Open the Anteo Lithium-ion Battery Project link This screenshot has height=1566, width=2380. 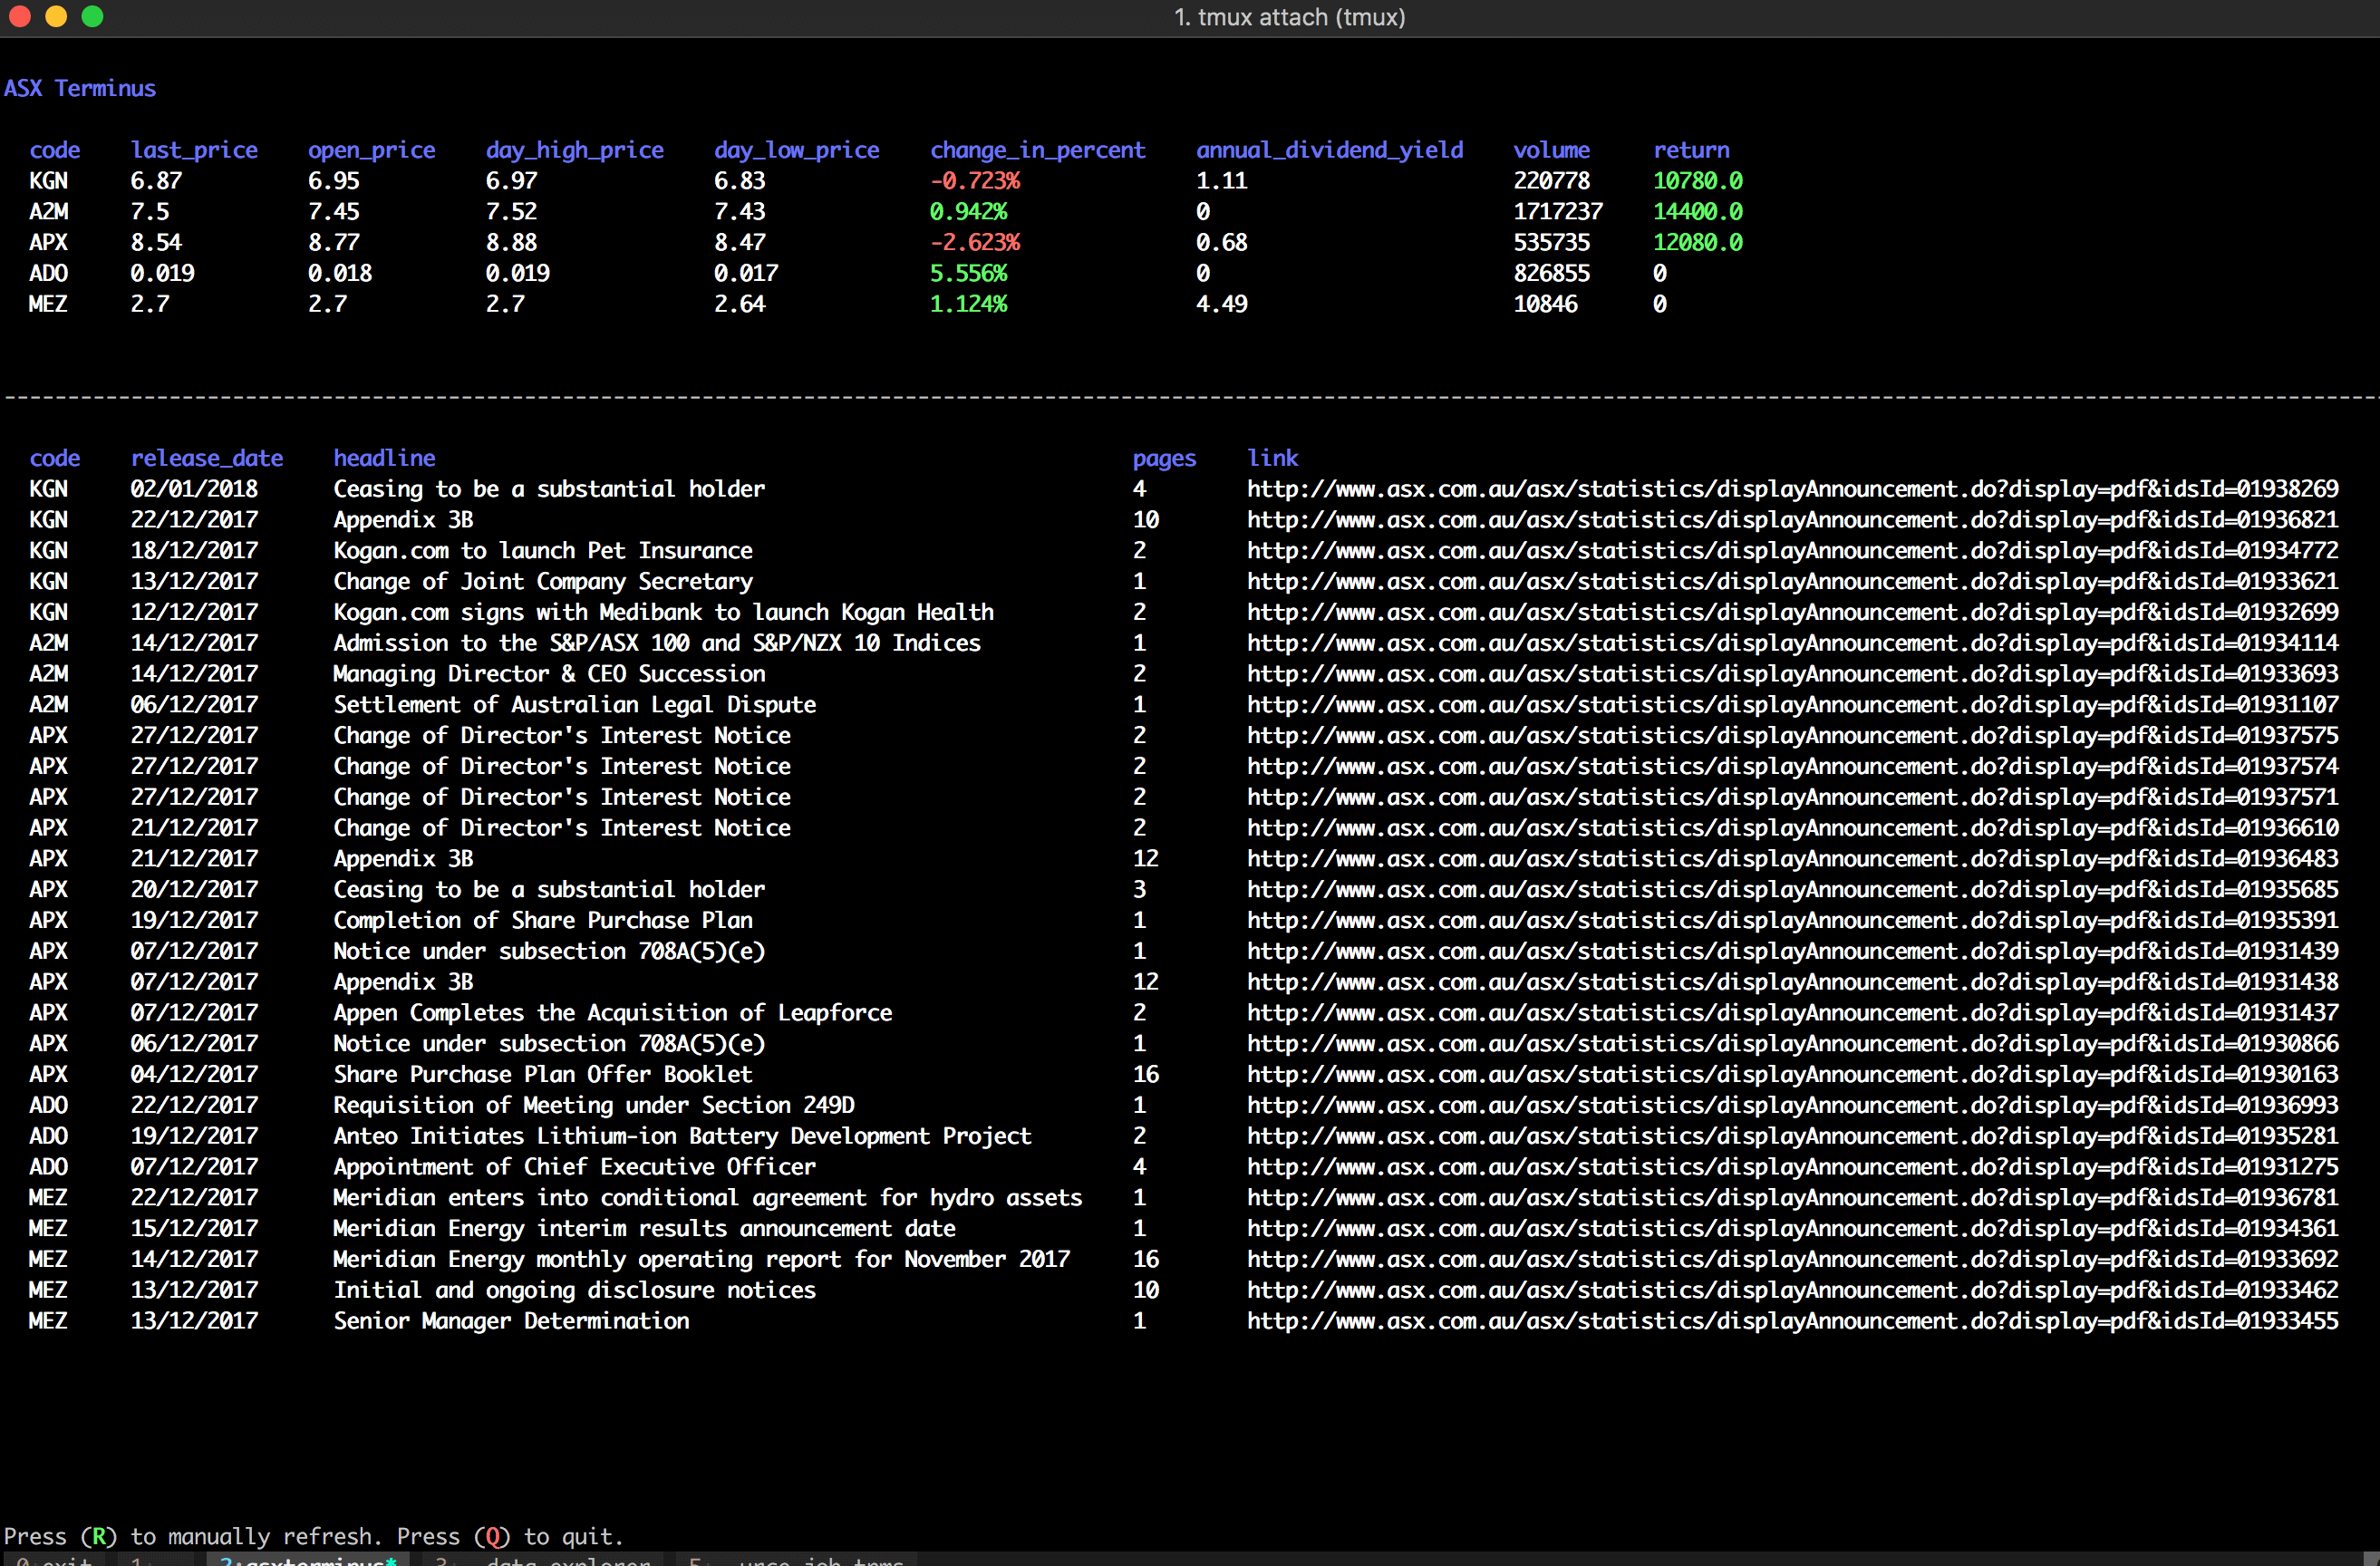1791,1136
